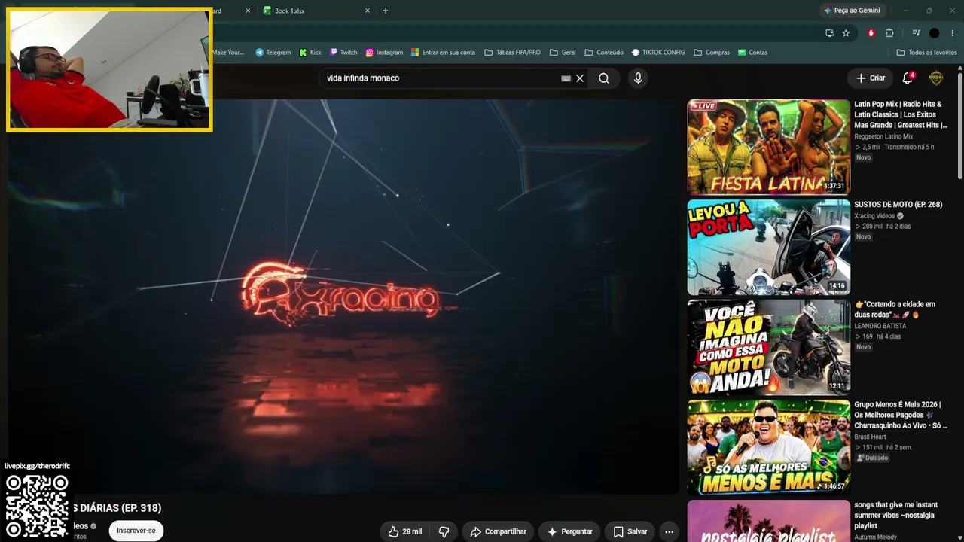Expand the Táticas FIFA/PRO bookmark folder
Image resolution: width=964 pixels, height=542 pixels.
click(x=512, y=53)
